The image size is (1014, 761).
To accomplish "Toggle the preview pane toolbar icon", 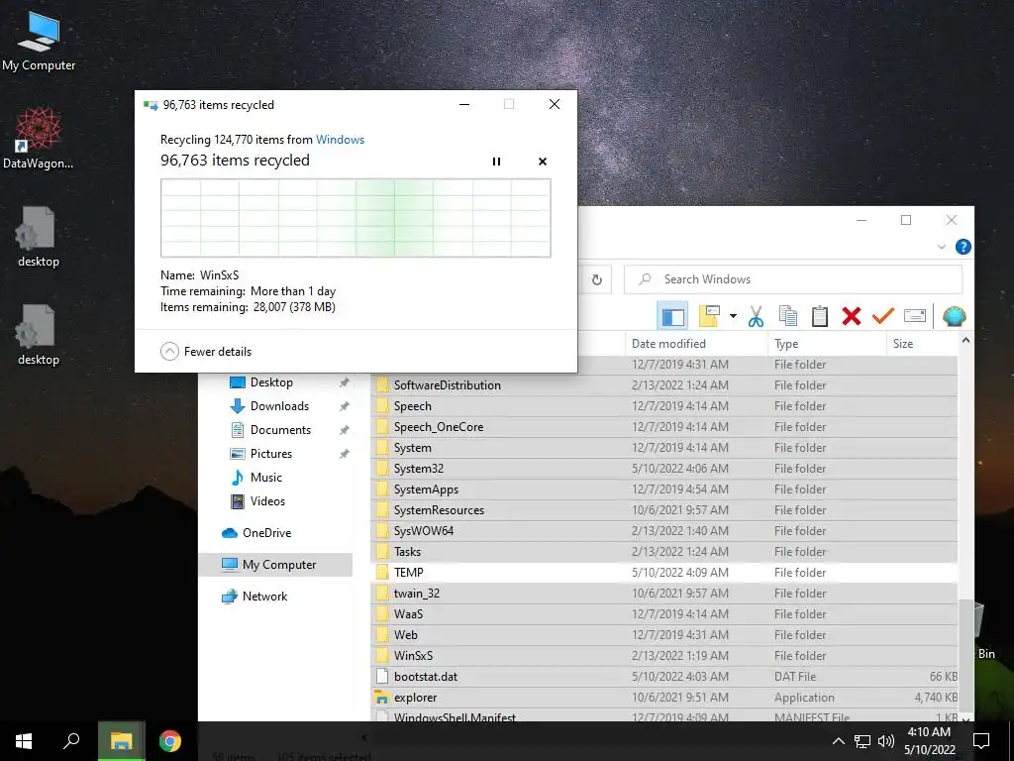I will tap(672, 316).
